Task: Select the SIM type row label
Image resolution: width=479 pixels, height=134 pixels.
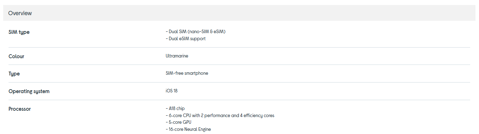Action: pyautogui.click(x=19, y=32)
